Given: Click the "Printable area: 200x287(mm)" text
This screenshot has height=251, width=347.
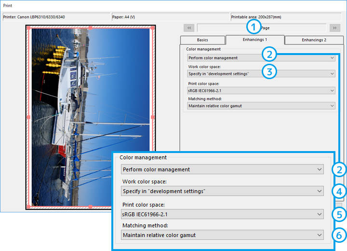Looking at the screenshot, I should (256, 17).
